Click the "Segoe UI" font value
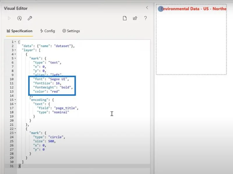233x174 pixels. tap(58, 79)
